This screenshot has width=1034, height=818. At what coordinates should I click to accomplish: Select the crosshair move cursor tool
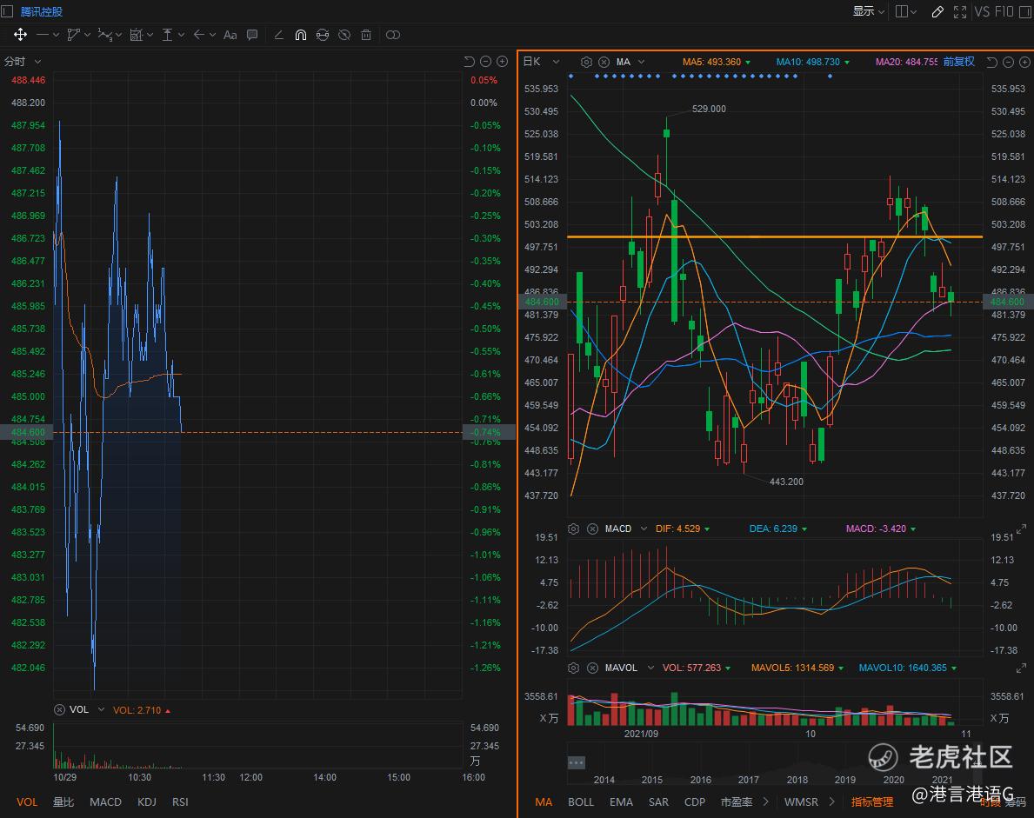coord(20,35)
